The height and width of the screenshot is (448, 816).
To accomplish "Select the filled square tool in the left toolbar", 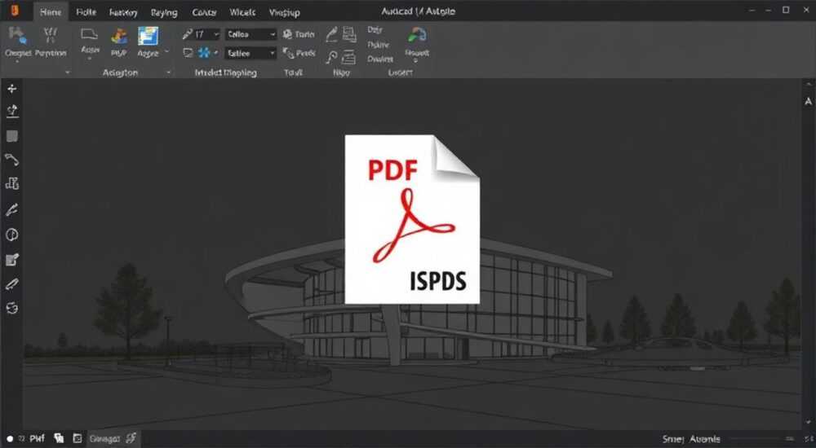I will pyautogui.click(x=12, y=136).
